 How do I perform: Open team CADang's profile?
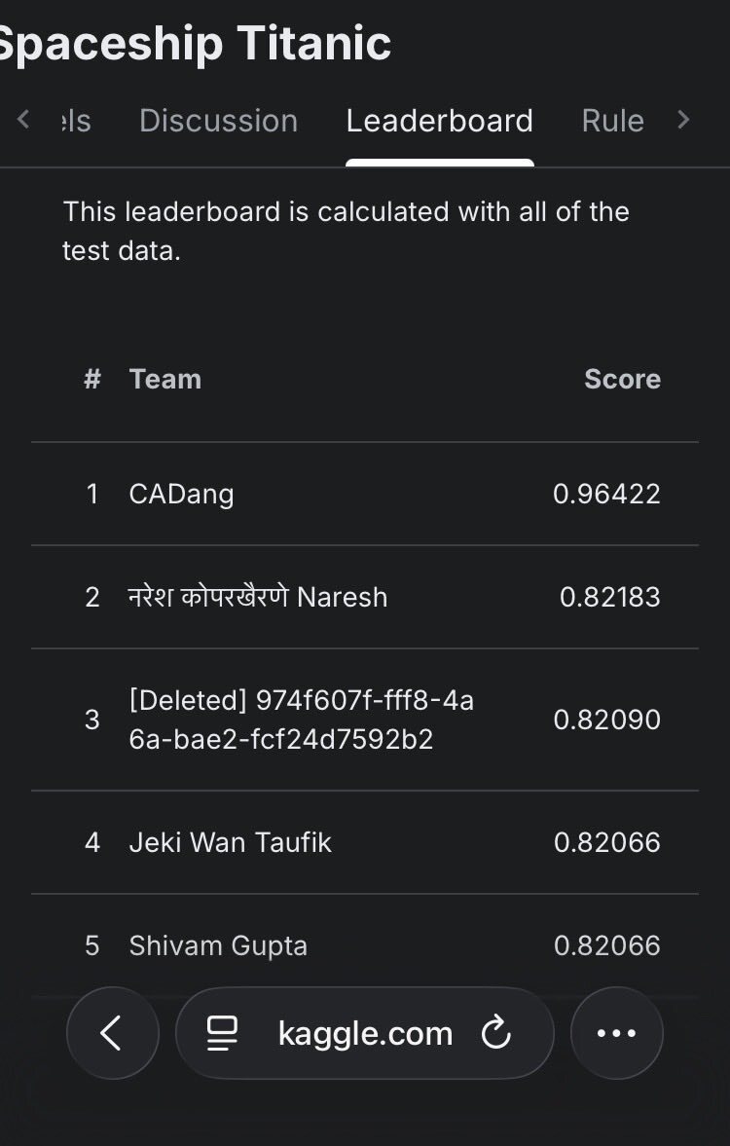point(181,494)
